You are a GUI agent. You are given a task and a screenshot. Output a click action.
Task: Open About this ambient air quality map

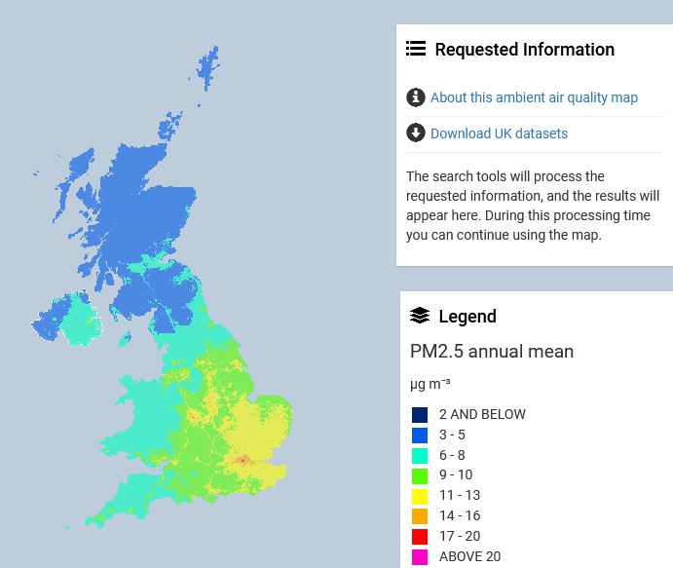[534, 97]
